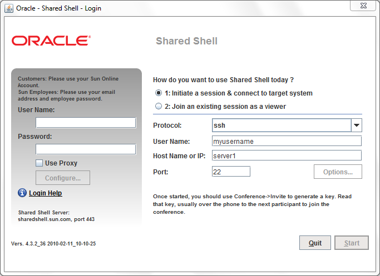Click the 'Port:' label
Image resolution: width=380 pixels, height=276 pixels.
point(160,172)
